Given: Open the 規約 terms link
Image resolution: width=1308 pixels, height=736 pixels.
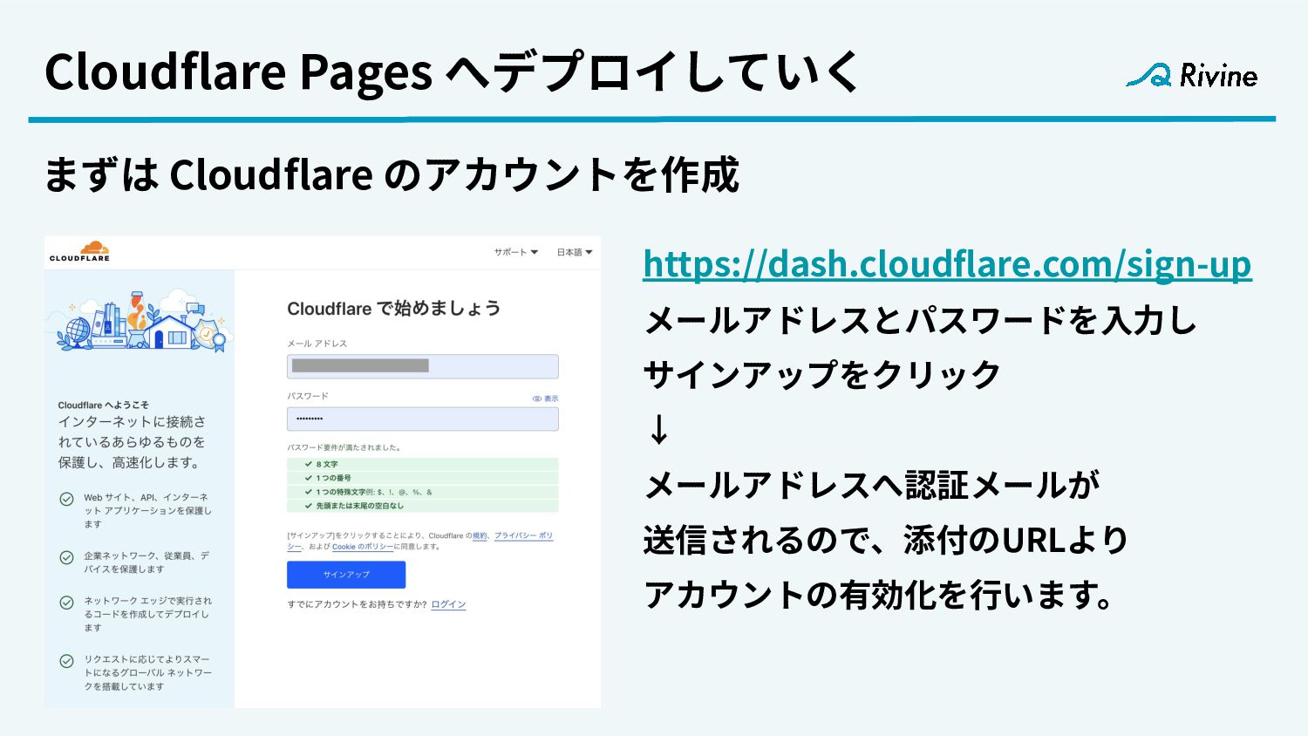Looking at the screenshot, I should pos(480,535).
